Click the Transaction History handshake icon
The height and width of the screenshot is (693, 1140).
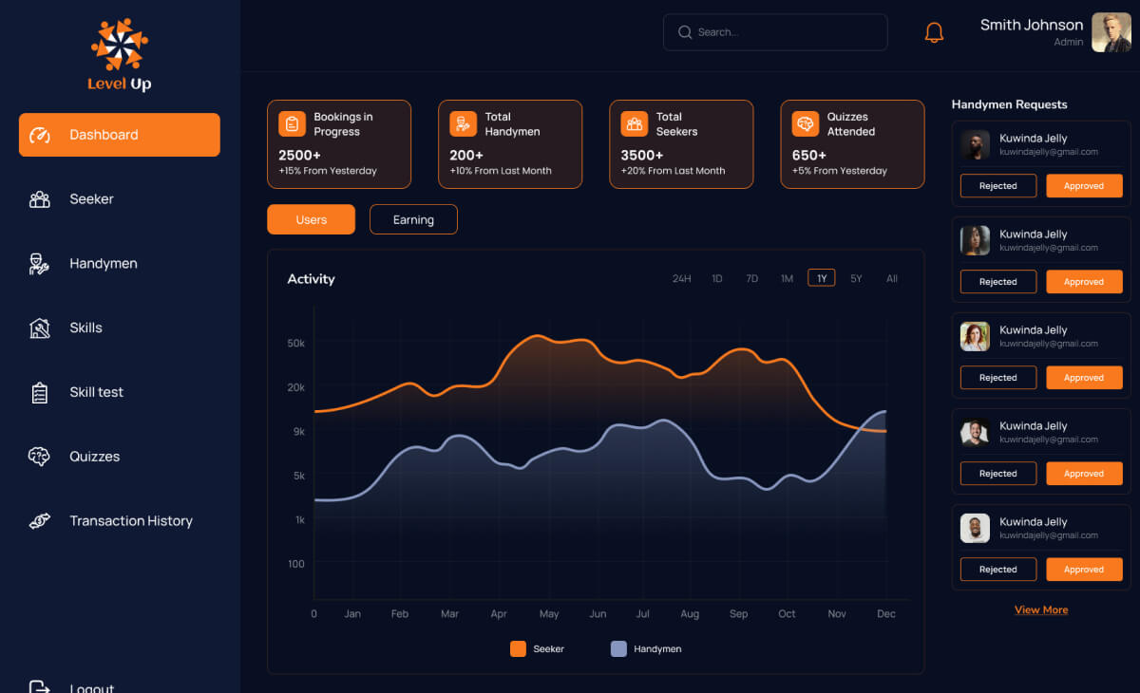coord(39,521)
